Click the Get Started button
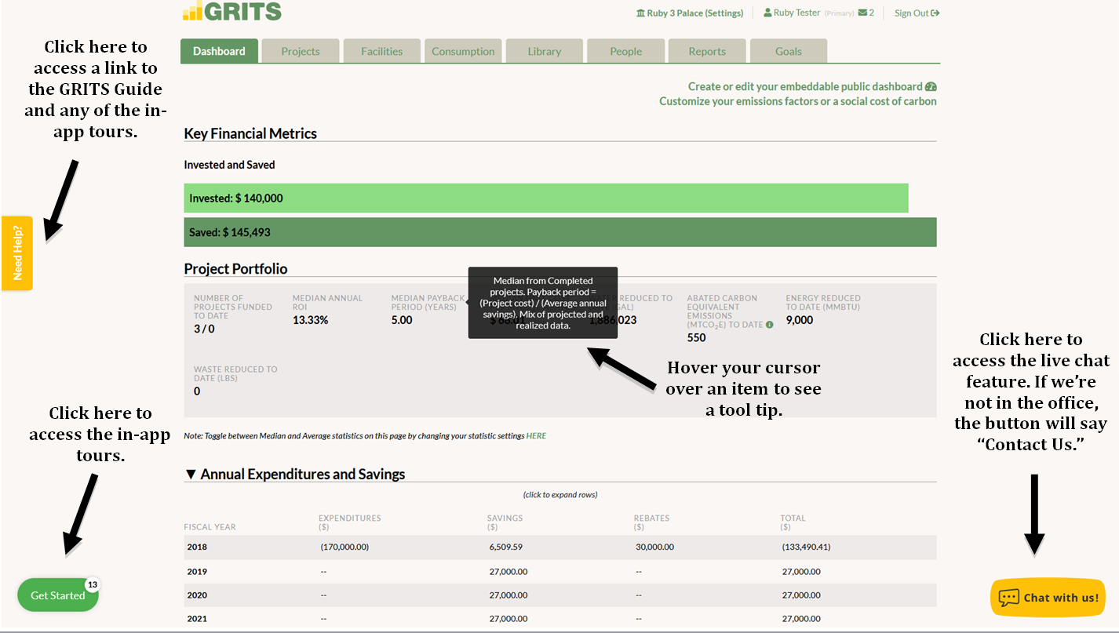 58,595
